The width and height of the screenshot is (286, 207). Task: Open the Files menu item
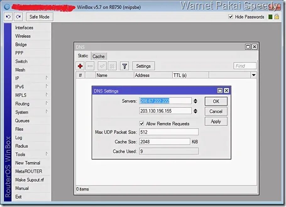coord(31,129)
